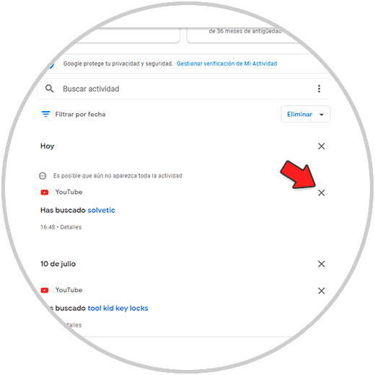Remove the solvetic YouTube search entry
The width and height of the screenshot is (375, 375).
coord(322,193)
